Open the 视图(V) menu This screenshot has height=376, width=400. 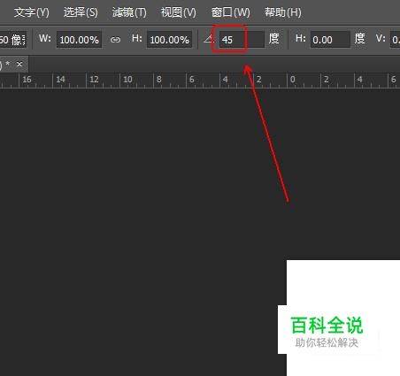point(178,12)
